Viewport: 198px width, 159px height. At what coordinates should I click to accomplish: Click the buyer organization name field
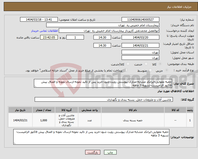pyautogui.click(x=103, y=25)
